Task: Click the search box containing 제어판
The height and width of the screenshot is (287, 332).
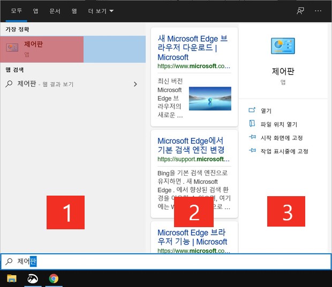Action: [166, 262]
